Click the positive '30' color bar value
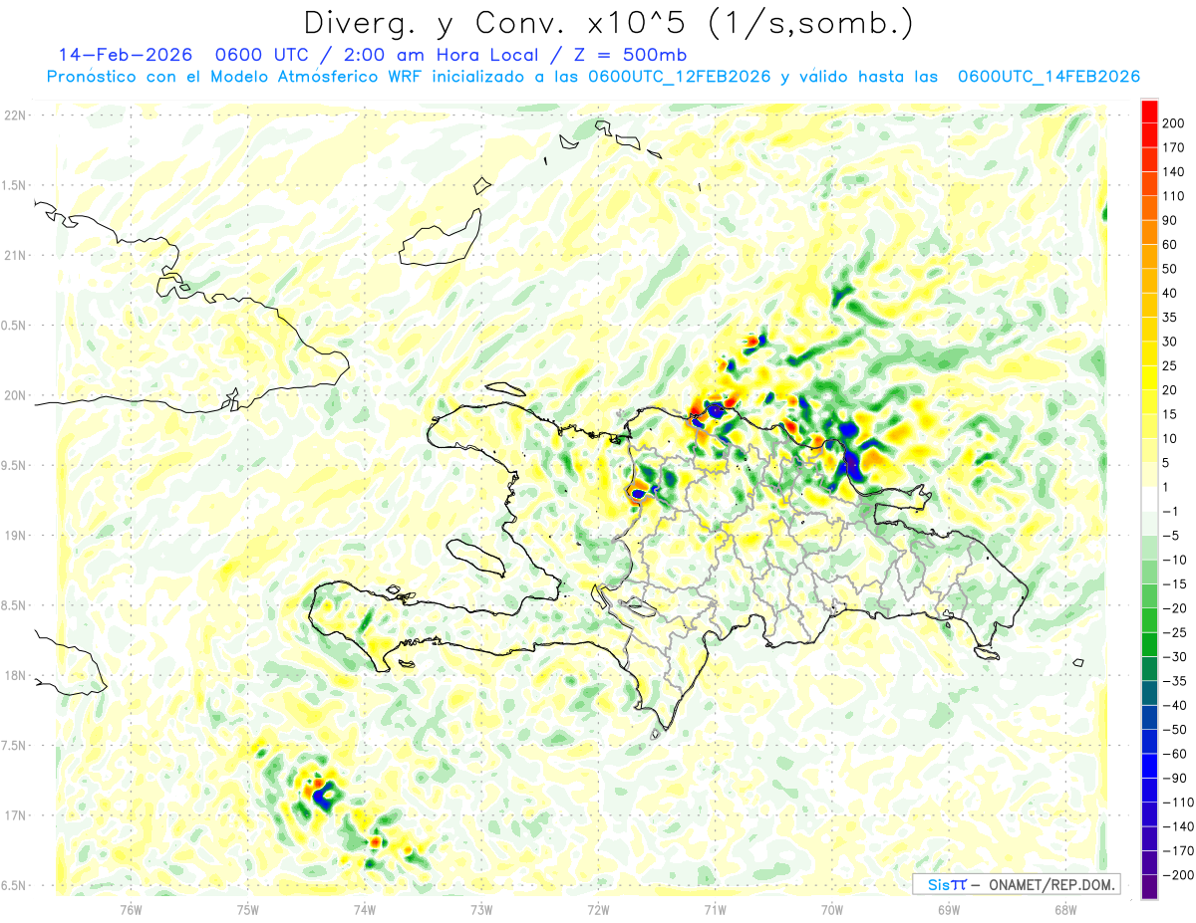Image resolution: width=1196 pixels, height=923 pixels. click(1171, 342)
